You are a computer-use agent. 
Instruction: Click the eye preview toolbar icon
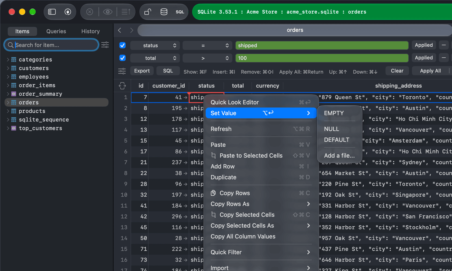108,12
